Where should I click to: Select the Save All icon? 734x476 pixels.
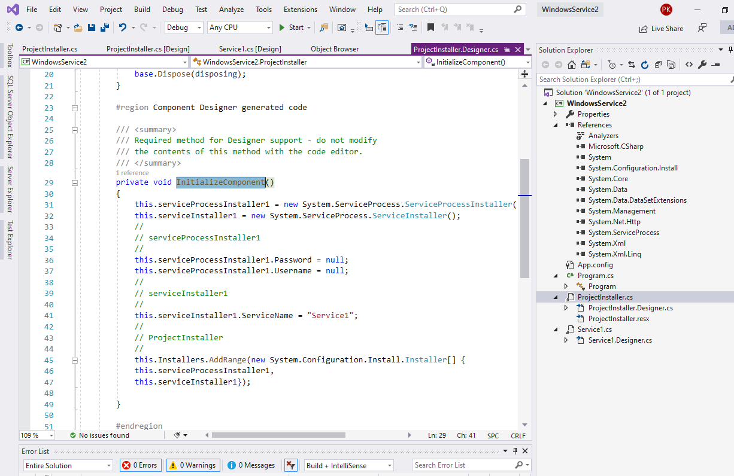point(106,27)
